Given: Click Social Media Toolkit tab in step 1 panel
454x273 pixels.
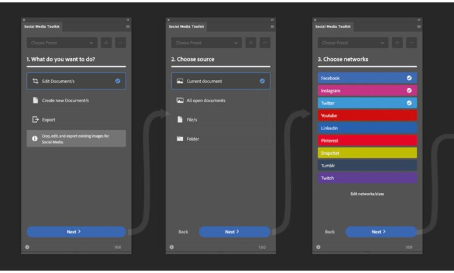Looking at the screenshot, I should tap(42, 26).
